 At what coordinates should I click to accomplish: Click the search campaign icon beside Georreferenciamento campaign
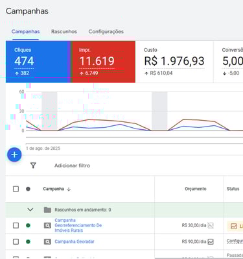(47, 225)
